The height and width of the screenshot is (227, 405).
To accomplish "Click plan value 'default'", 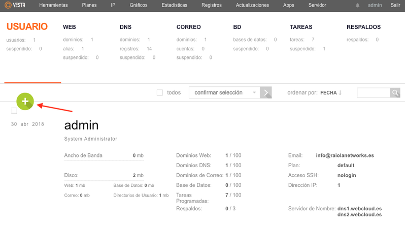I will coord(346,165).
